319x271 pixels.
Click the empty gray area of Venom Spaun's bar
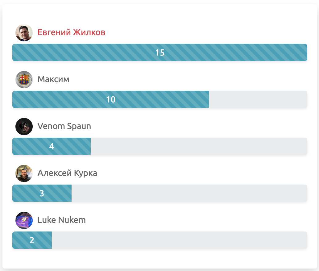199,146
